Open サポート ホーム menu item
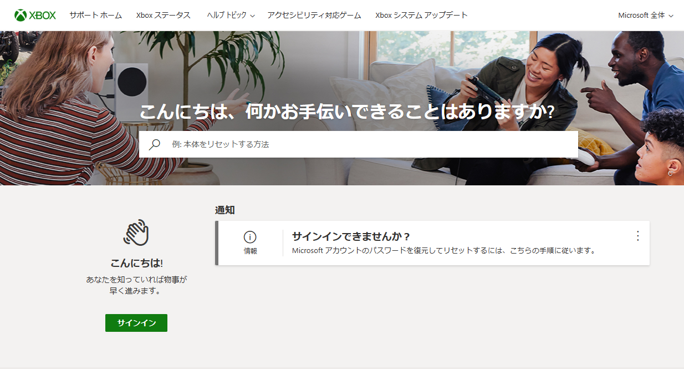 click(x=95, y=16)
